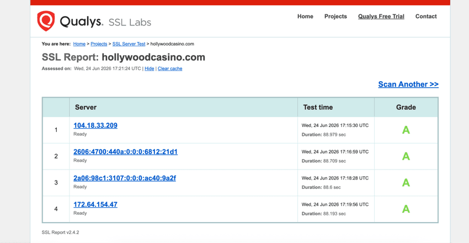Click duration 88.6 sec text

[321, 187]
